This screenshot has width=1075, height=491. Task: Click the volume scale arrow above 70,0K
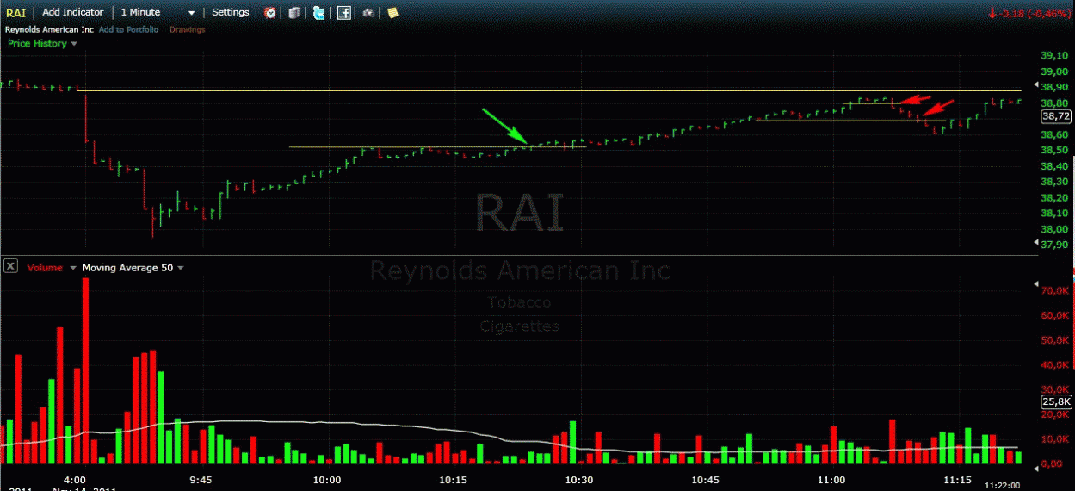(x=1035, y=283)
